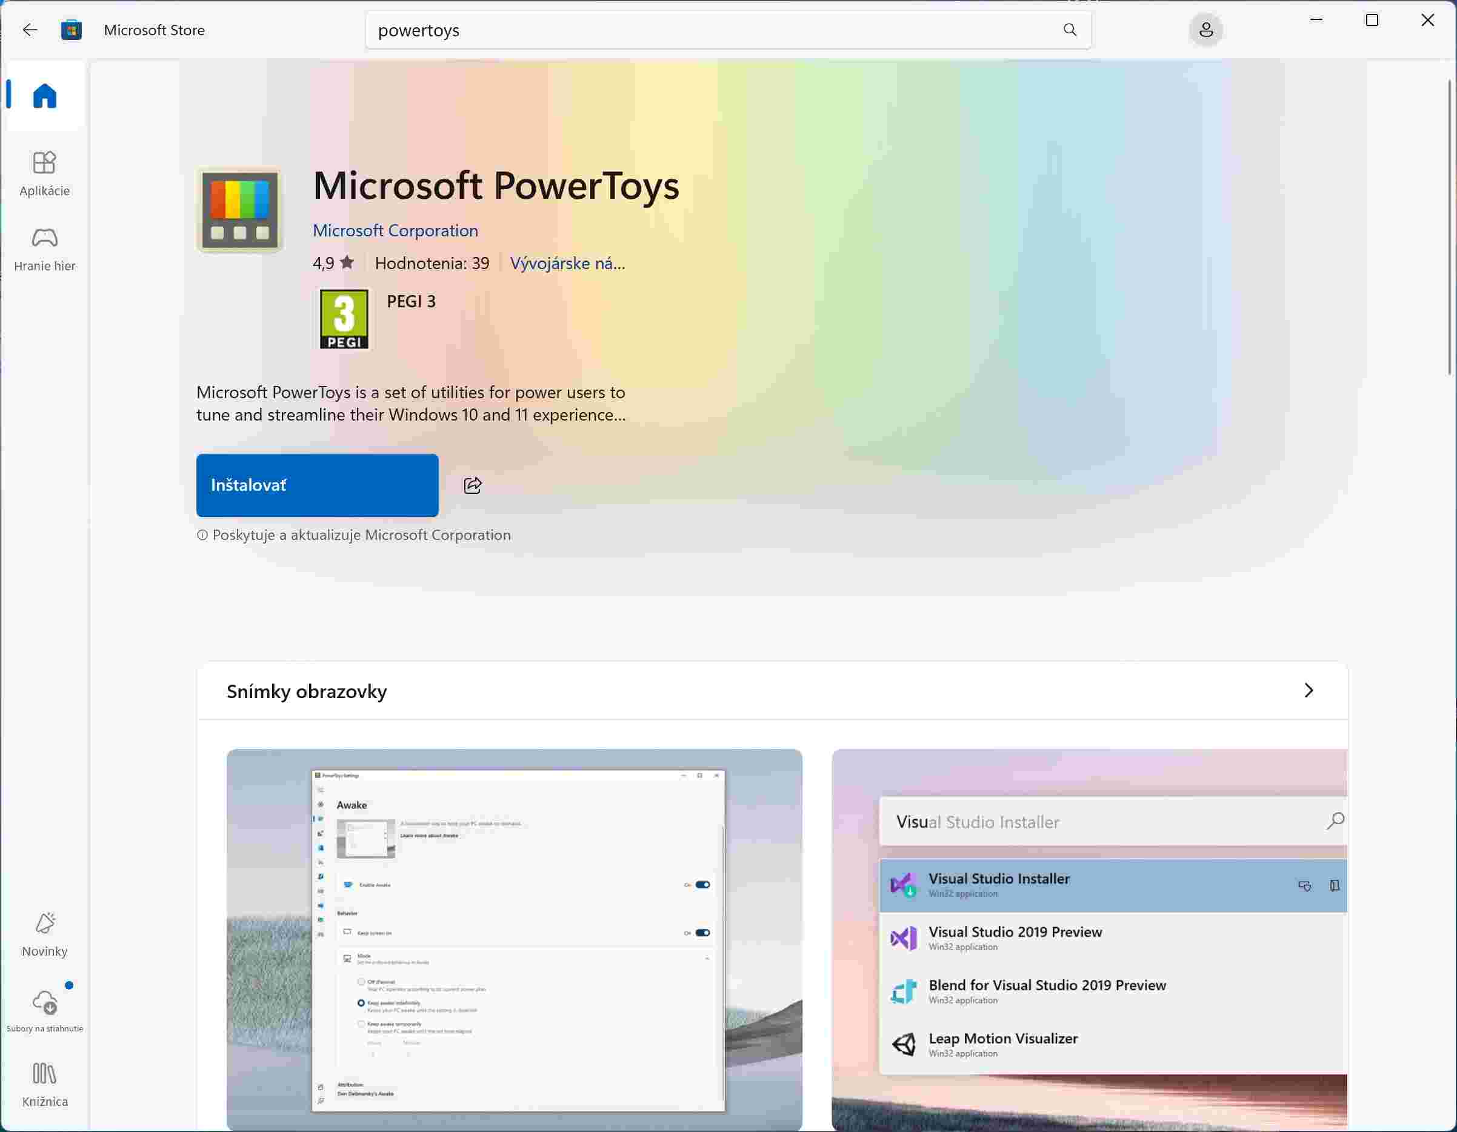Share the app with share icon
This screenshot has height=1132, width=1457.
pos(472,485)
